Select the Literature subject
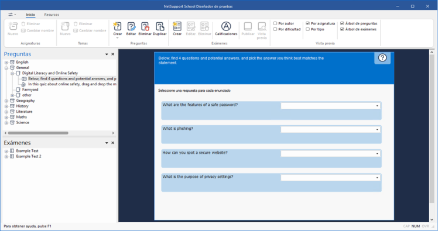The image size is (438, 231). (x=24, y=112)
